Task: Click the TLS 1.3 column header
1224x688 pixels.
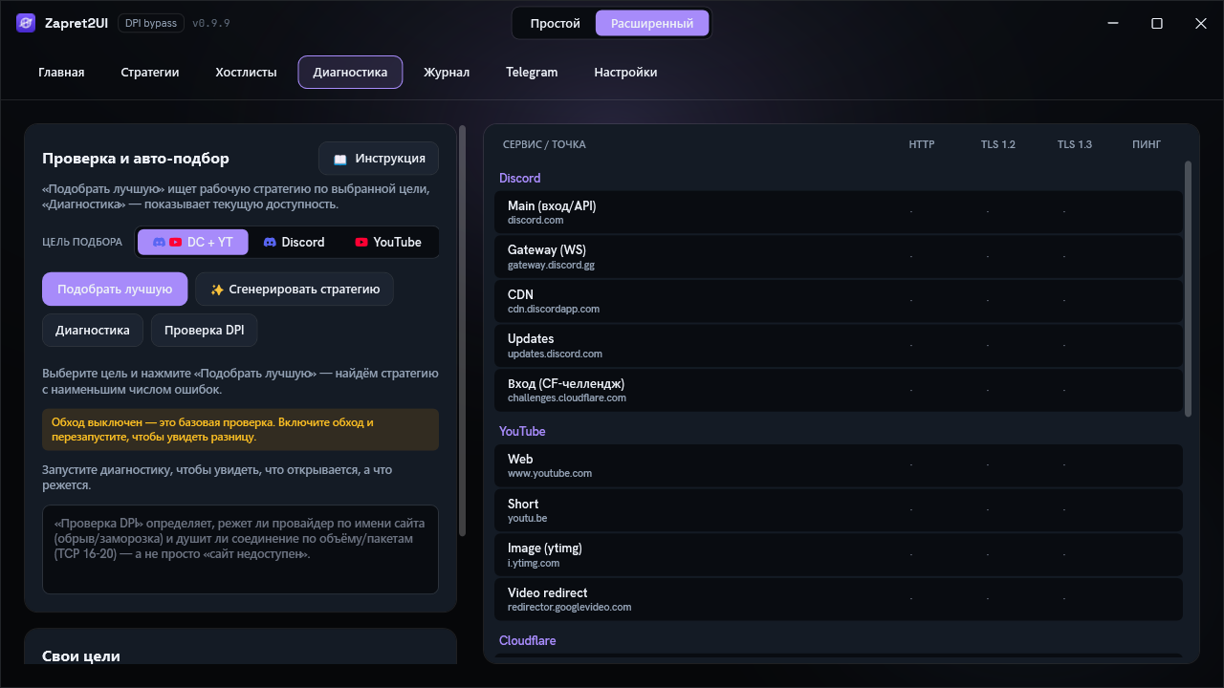Action: pos(1074,144)
